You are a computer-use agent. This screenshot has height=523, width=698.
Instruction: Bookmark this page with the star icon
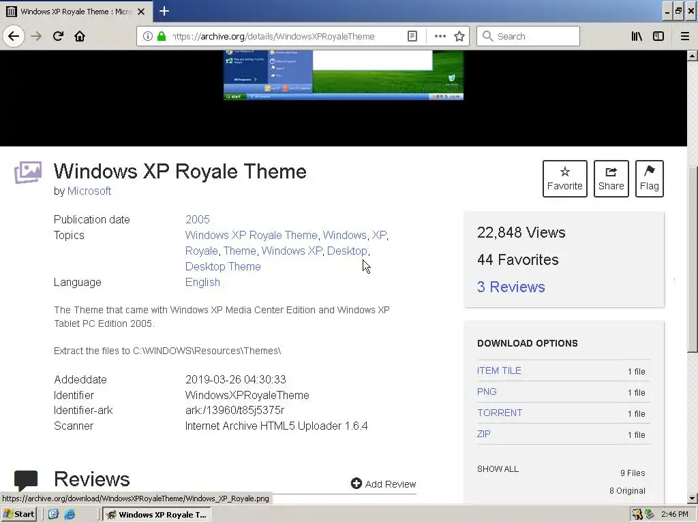click(459, 36)
